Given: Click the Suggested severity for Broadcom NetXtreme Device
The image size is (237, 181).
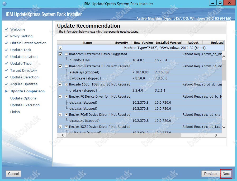Looking at the screenshot, I should (x=119, y=54).
